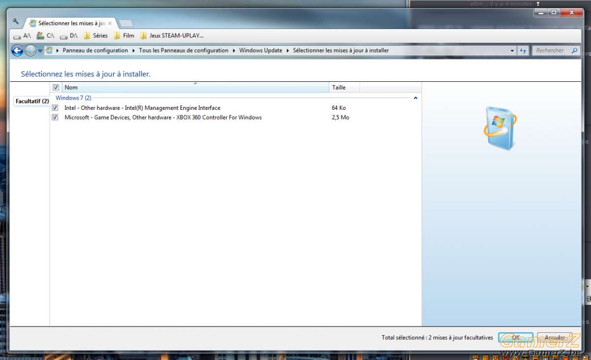
Task: Open arrow before 'Sélectionner les mises à jour à installer'
Action: pos(288,50)
